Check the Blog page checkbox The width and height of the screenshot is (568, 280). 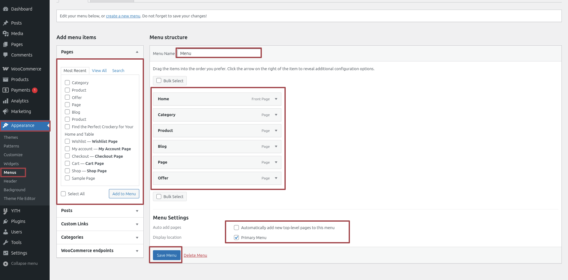pyautogui.click(x=67, y=112)
